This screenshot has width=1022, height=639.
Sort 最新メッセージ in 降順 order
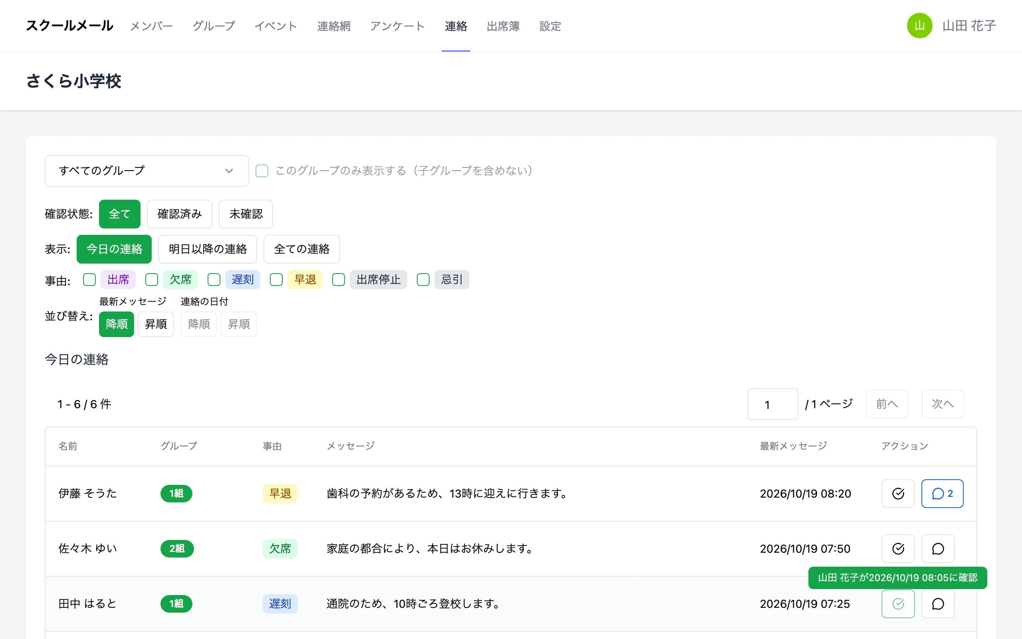(x=117, y=324)
